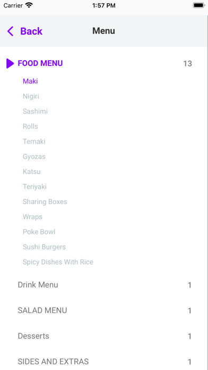Select Wraps from the menu

pos(32,216)
